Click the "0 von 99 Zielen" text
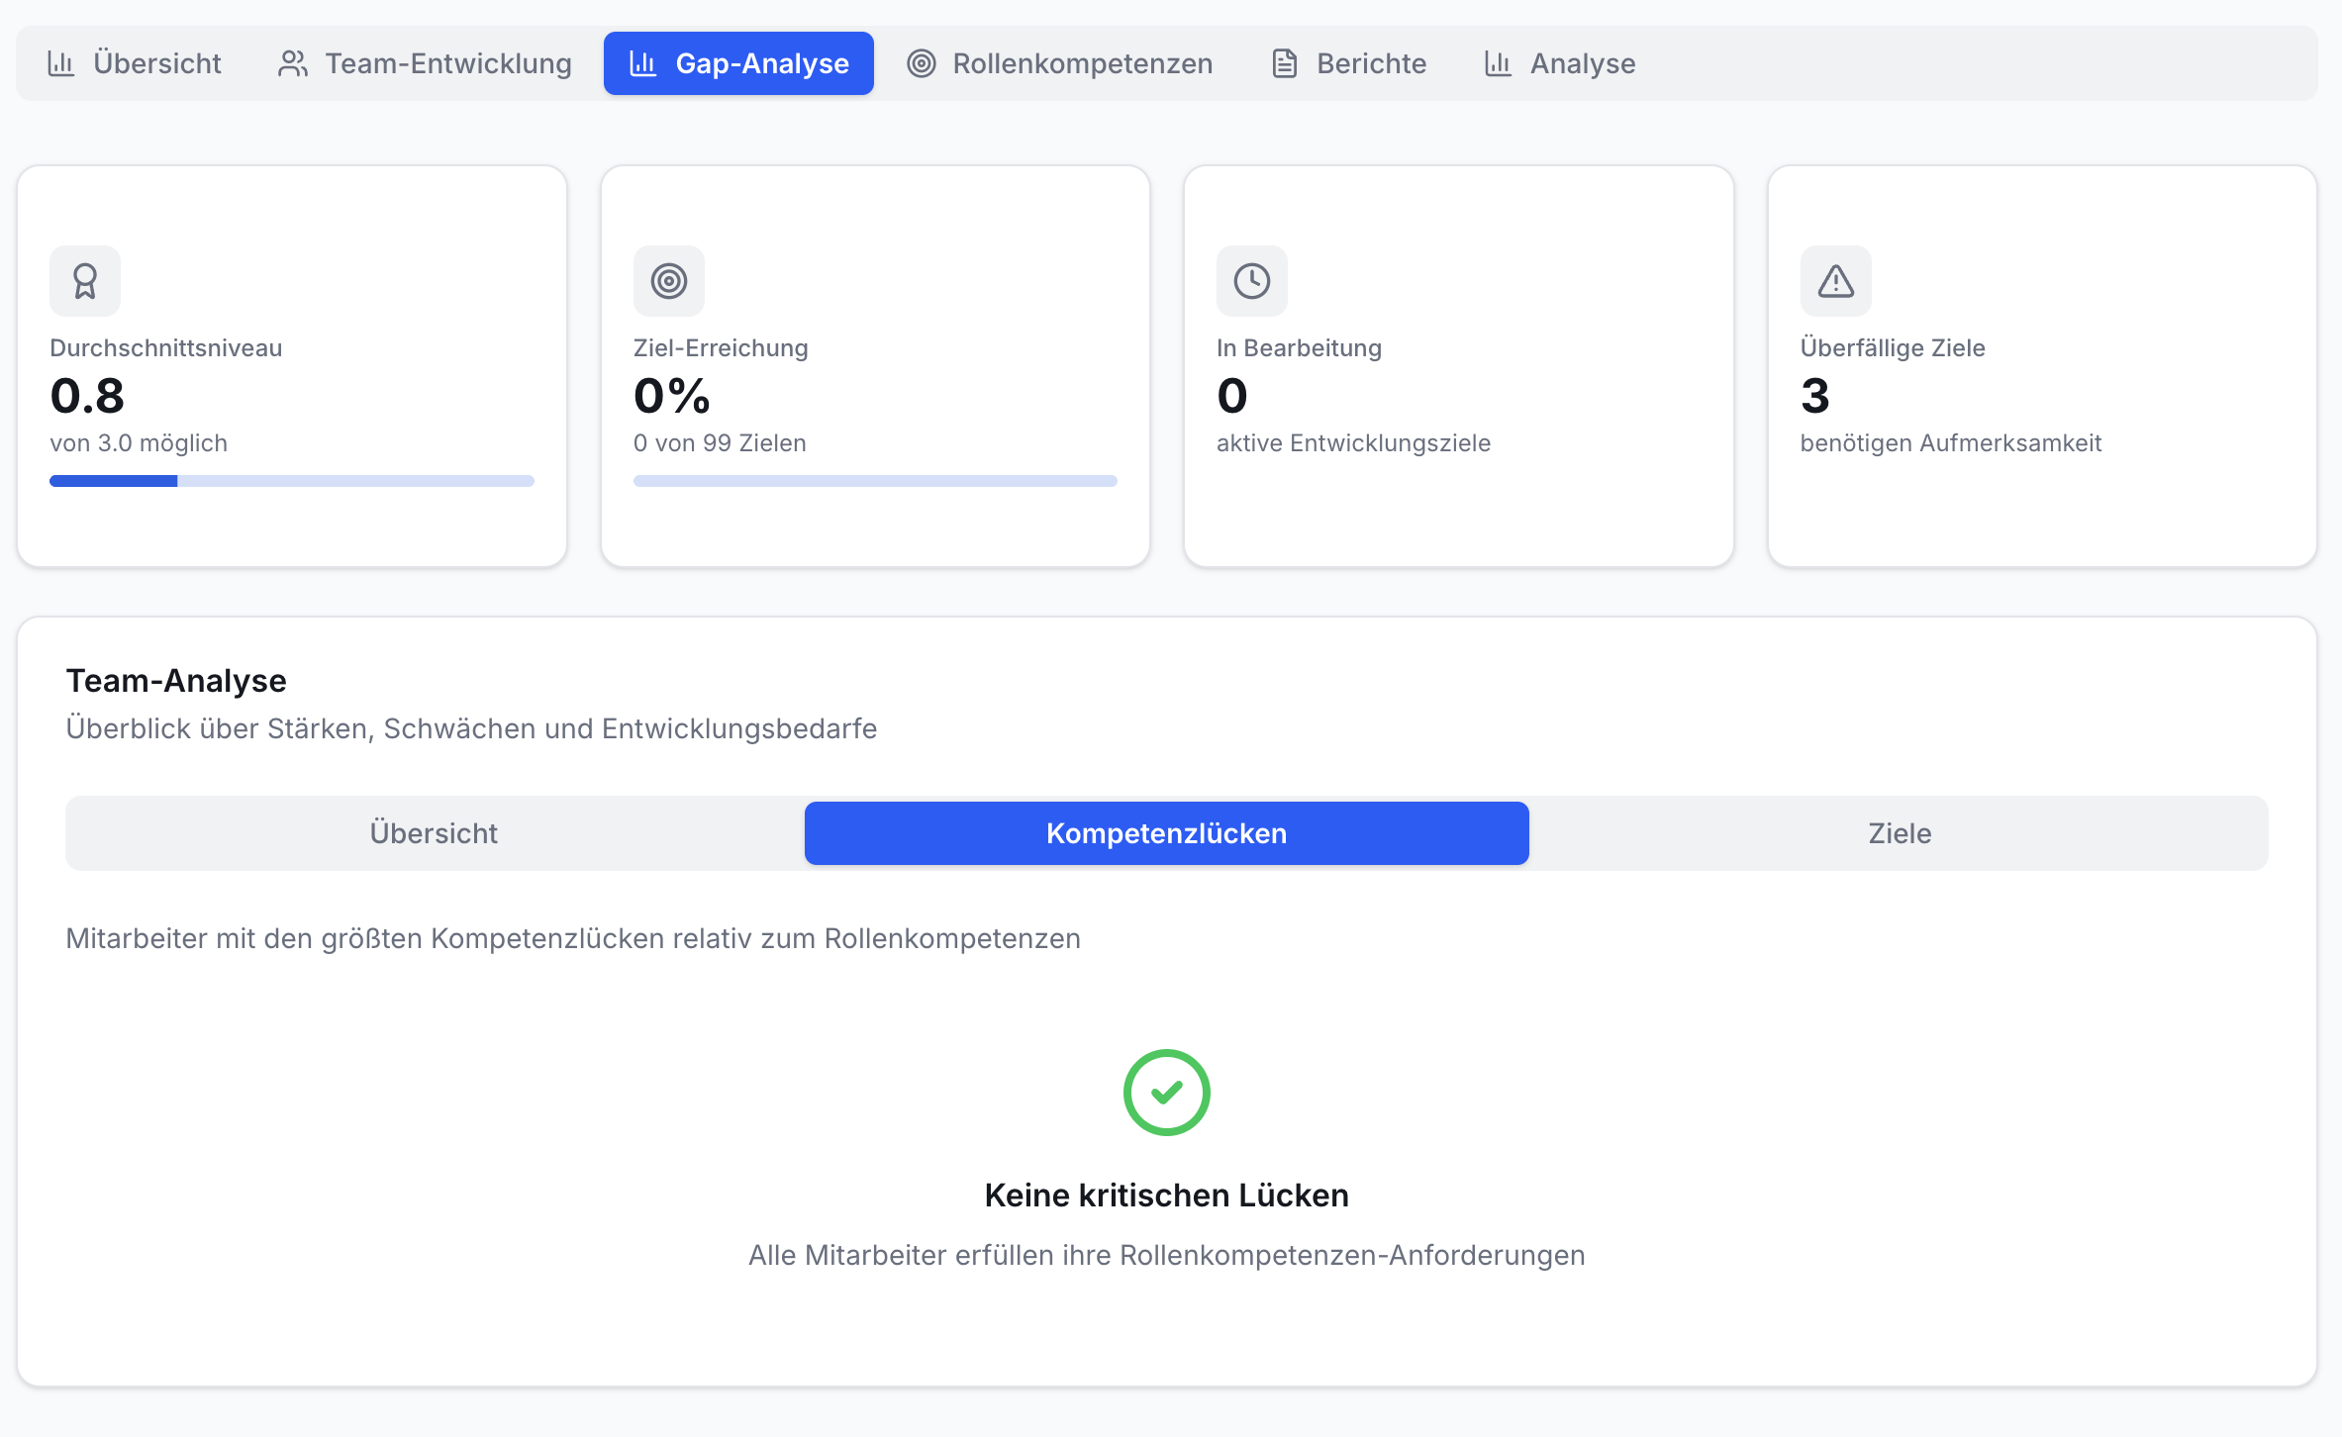Image resolution: width=2342 pixels, height=1437 pixels. (720, 443)
